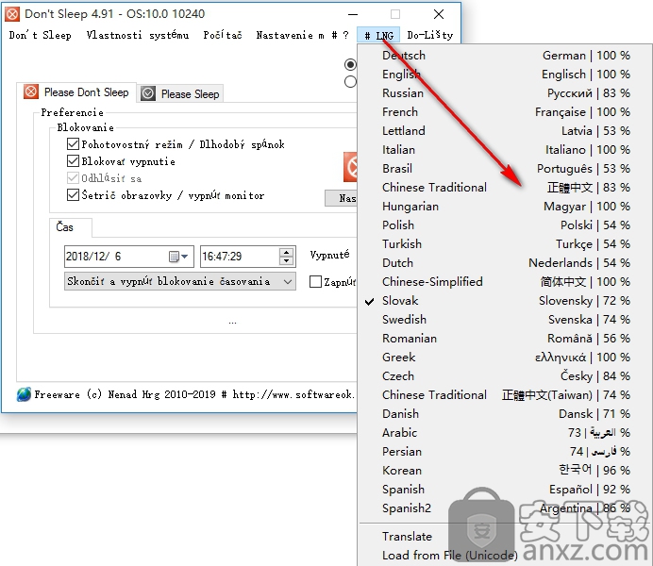The width and height of the screenshot is (653, 566).
Task: Choose Load from File (Unicode) entry
Action: (x=505, y=556)
